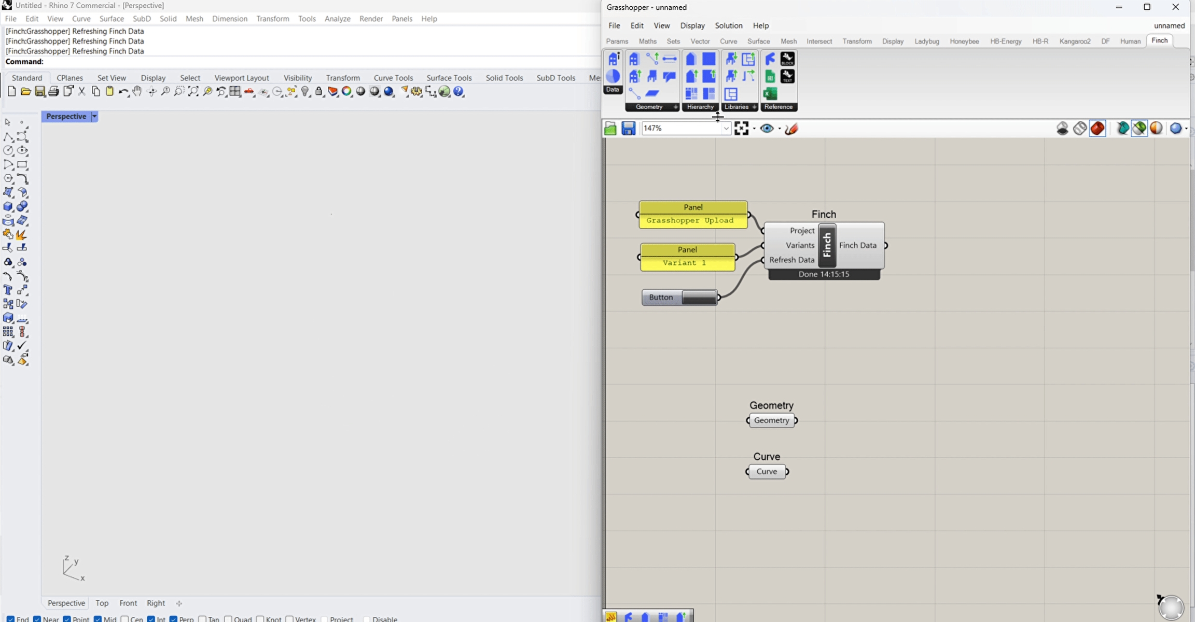Open the Grasshopper Solution menu

[x=728, y=25]
